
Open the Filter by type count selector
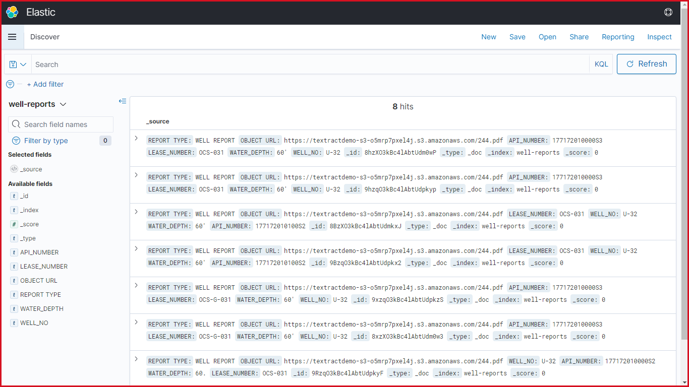tap(105, 141)
